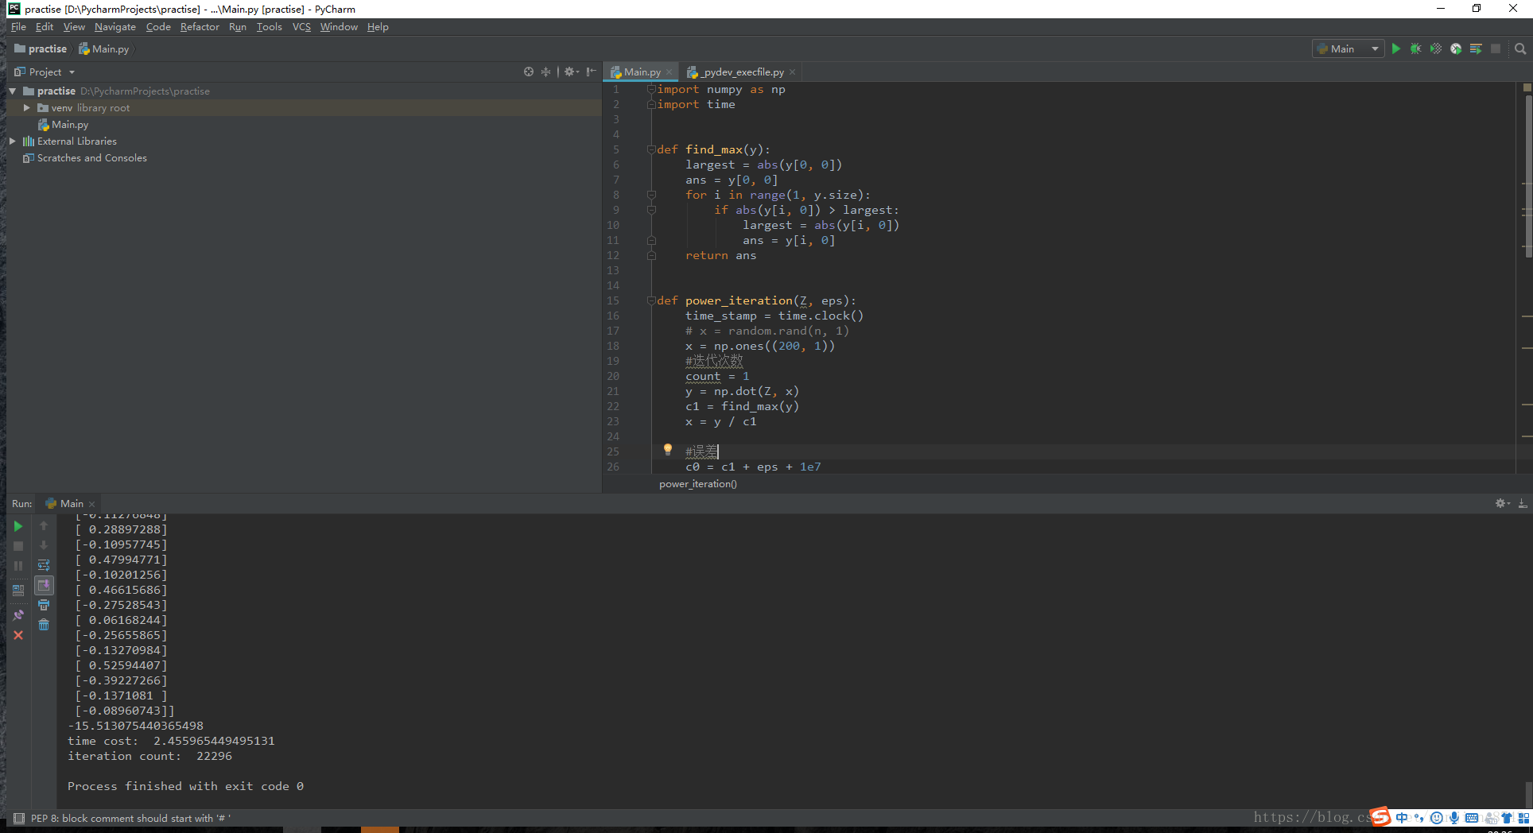Click the Stop square in the Run panel
The height and width of the screenshot is (833, 1533).
tap(18, 546)
